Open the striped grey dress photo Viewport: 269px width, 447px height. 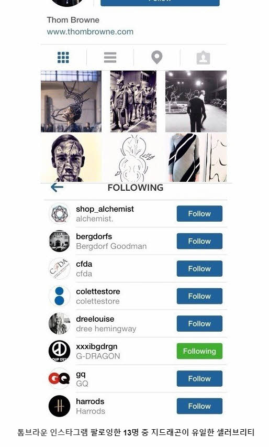point(196,158)
